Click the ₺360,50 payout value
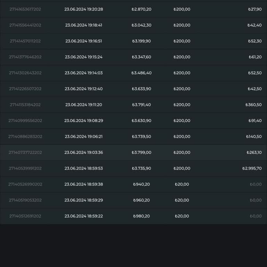Viewport: 267px width, 267px height. pyautogui.click(x=253, y=105)
